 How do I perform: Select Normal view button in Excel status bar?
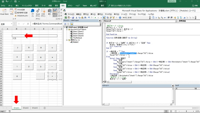click(x=166, y=111)
